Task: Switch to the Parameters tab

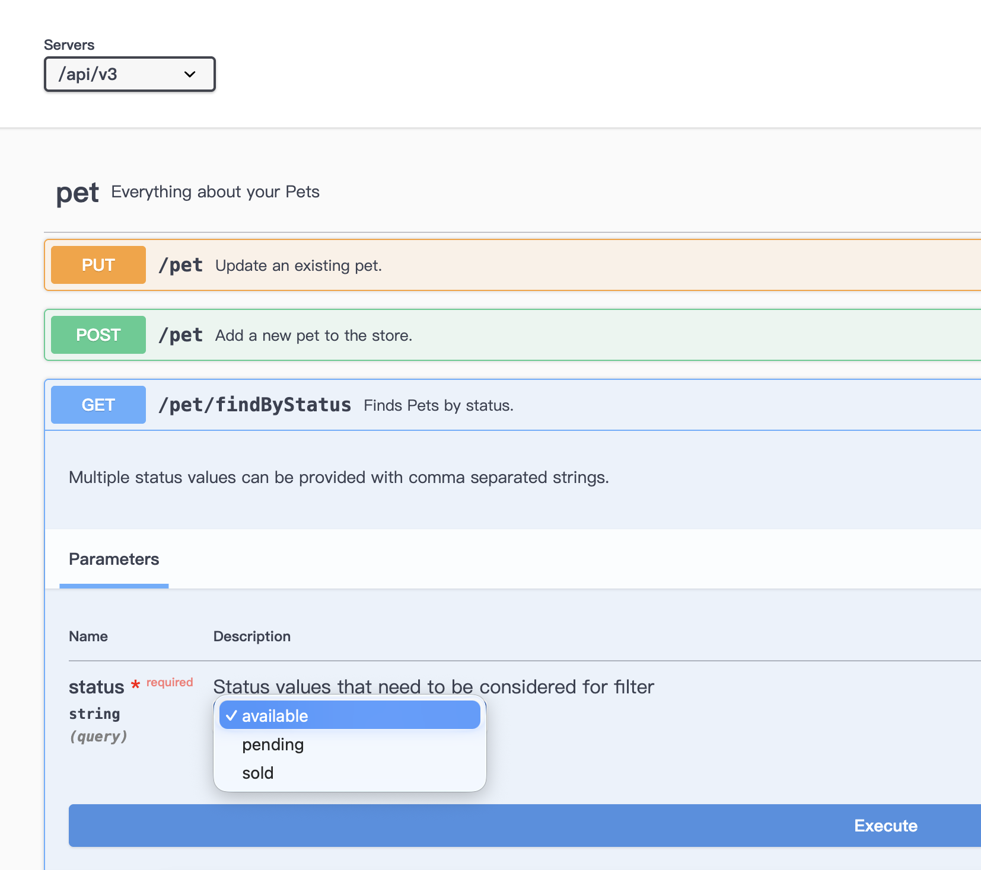Action: click(114, 559)
